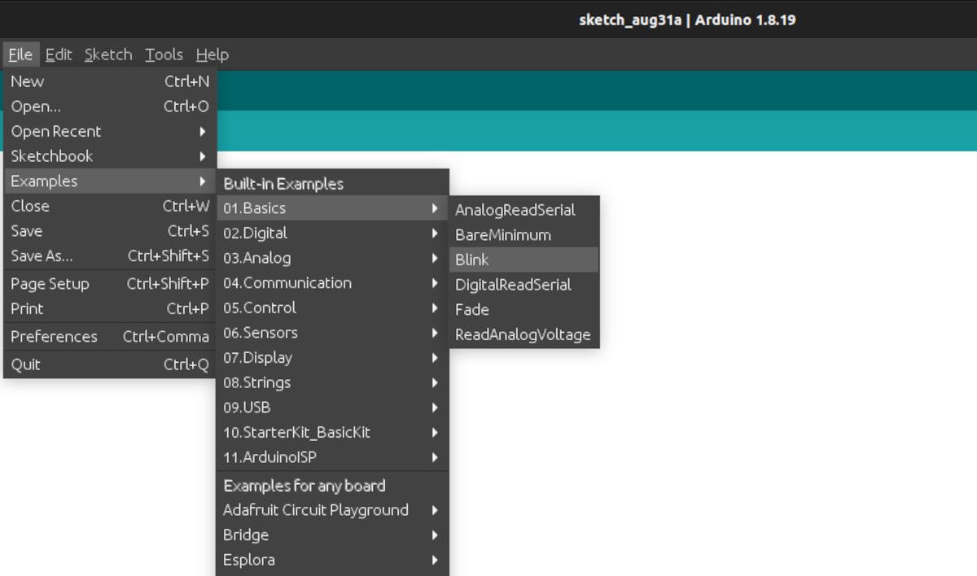The height and width of the screenshot is (576, 977).
Task: Open the Page Setup dialog
Action: click(50, 283)
